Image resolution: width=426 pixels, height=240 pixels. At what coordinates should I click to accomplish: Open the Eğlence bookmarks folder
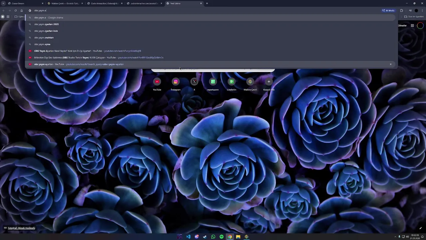click(x=19, y=17)
